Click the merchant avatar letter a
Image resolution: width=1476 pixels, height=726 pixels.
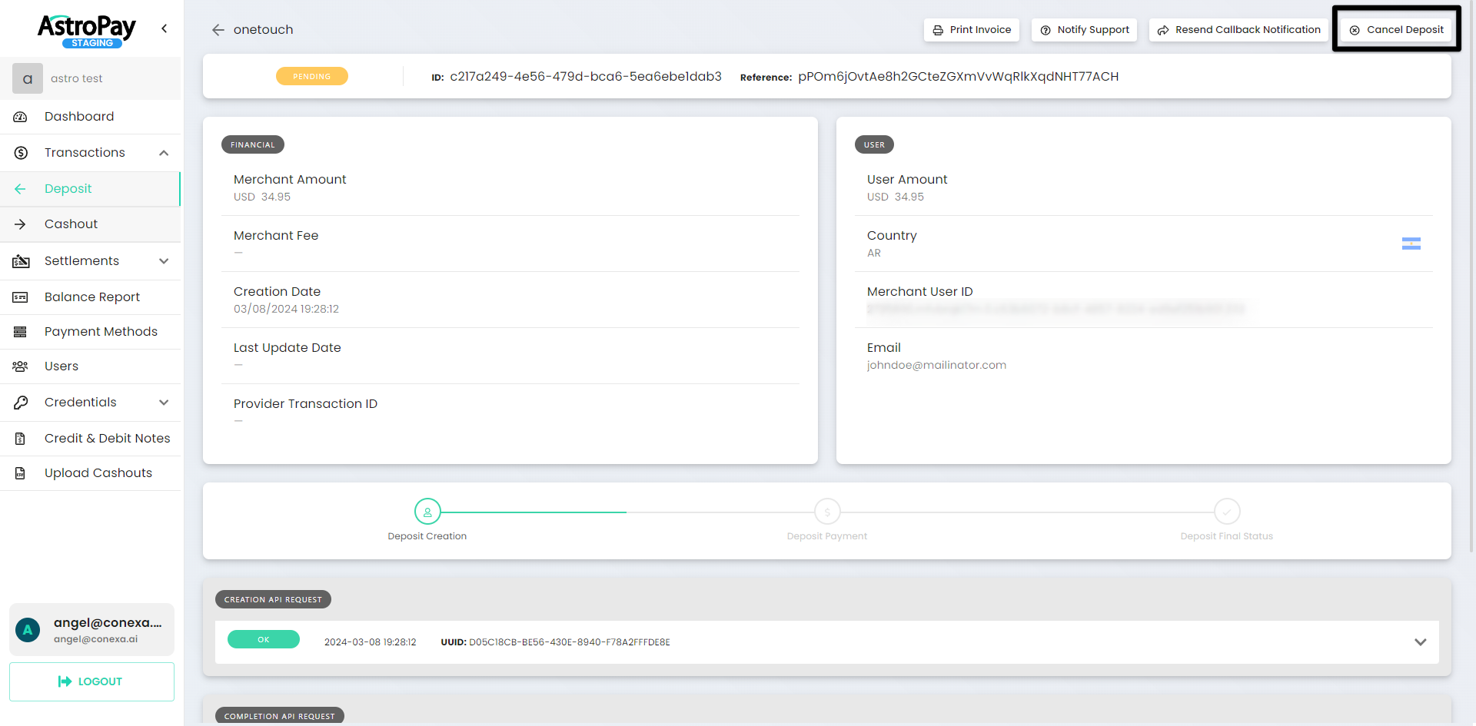pos(28,78)
